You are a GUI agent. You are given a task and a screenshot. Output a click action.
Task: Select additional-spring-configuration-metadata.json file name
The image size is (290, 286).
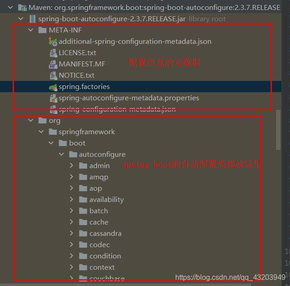(x=135, y=42)
